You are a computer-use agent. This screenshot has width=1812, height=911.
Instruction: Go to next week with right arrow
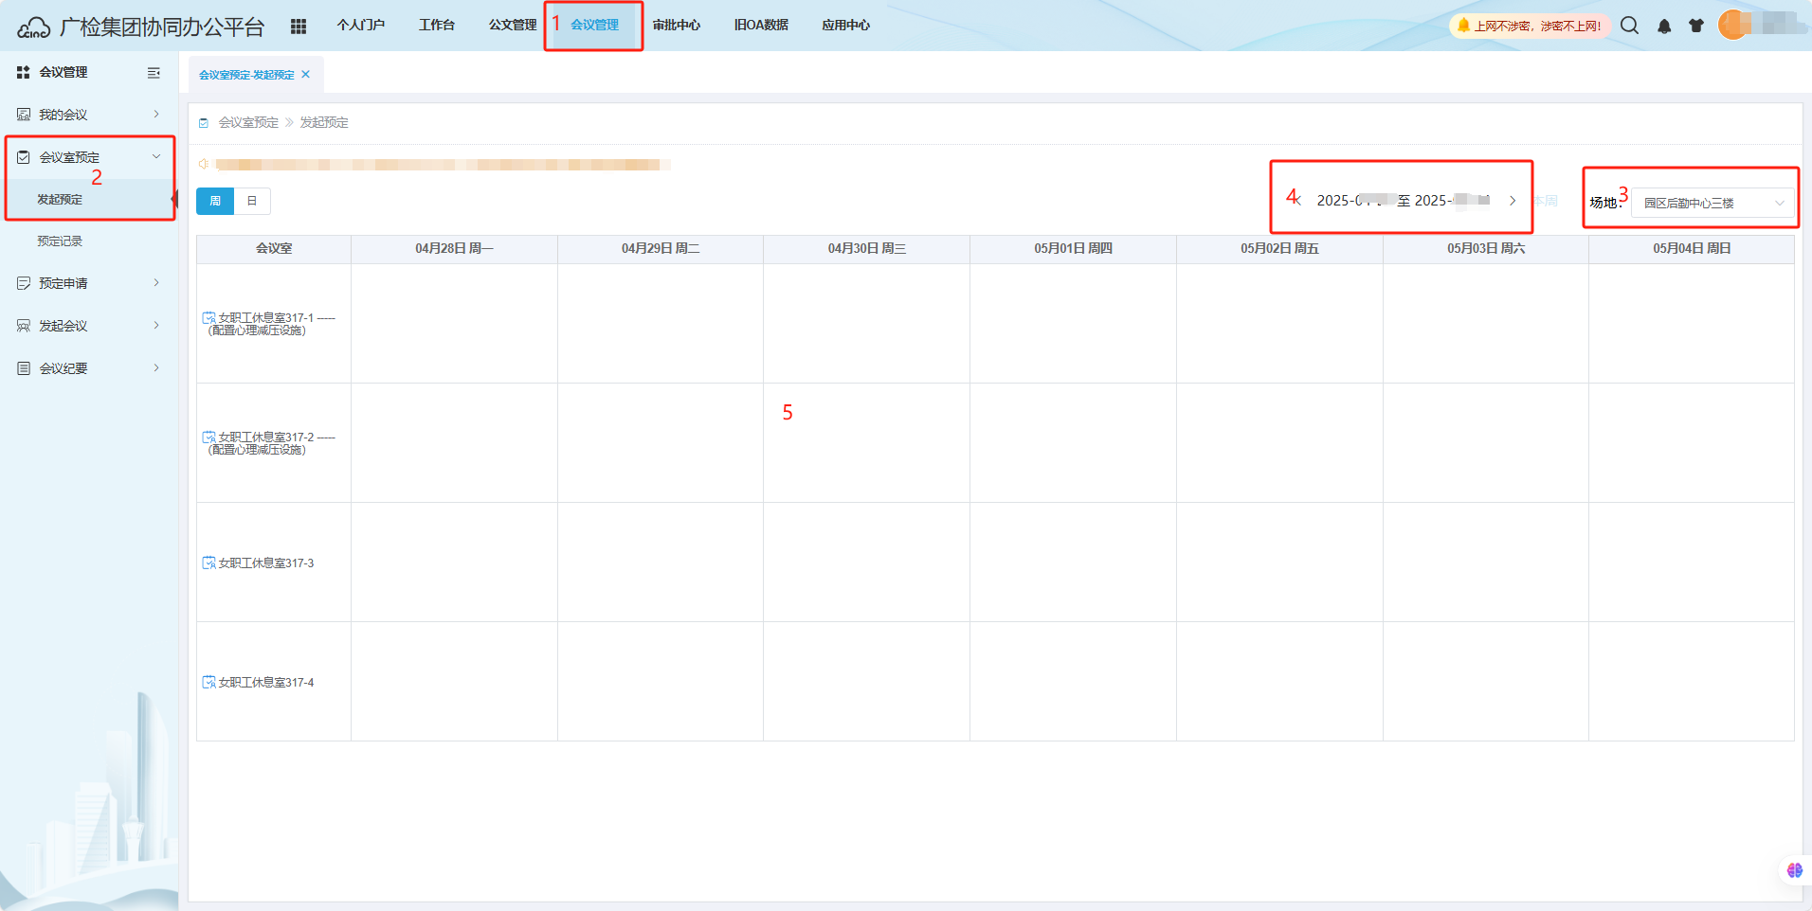[1513, 201]
